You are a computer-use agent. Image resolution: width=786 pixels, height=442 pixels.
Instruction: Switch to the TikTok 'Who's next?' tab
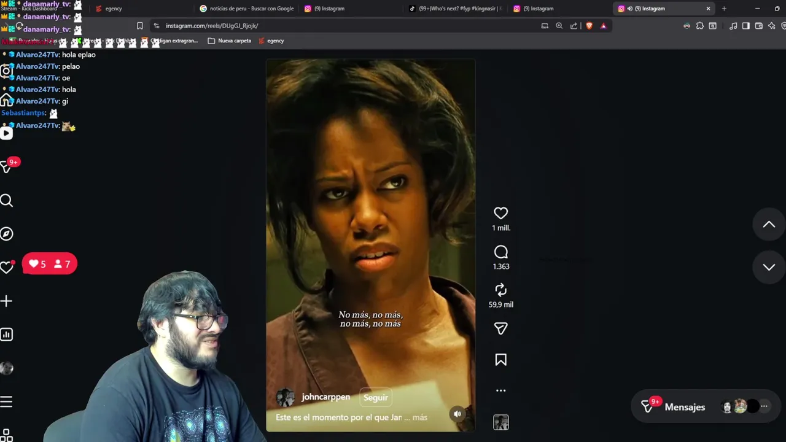pos(456,9)
